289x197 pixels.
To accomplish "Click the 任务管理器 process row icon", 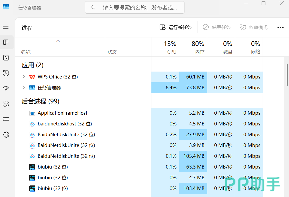I will [32, 88].
